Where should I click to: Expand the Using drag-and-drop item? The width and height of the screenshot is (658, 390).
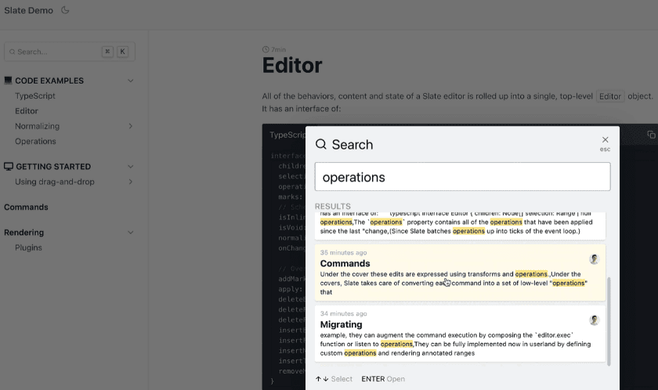click(x=131, y=182)
